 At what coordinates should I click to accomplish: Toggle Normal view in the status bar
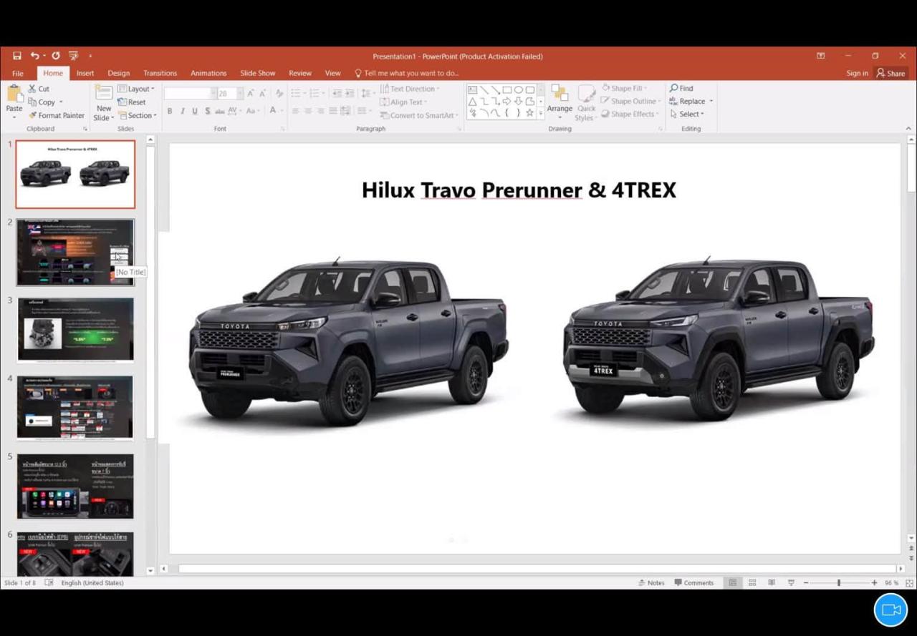pos(733,583)
